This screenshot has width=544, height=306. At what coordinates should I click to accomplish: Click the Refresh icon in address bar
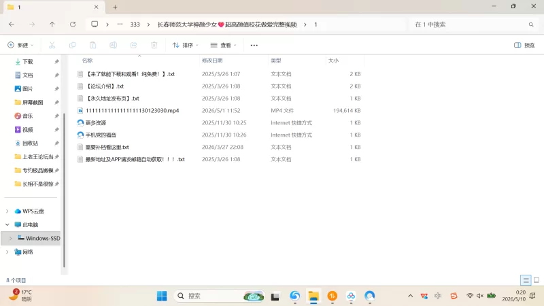(x=73, y=24)
